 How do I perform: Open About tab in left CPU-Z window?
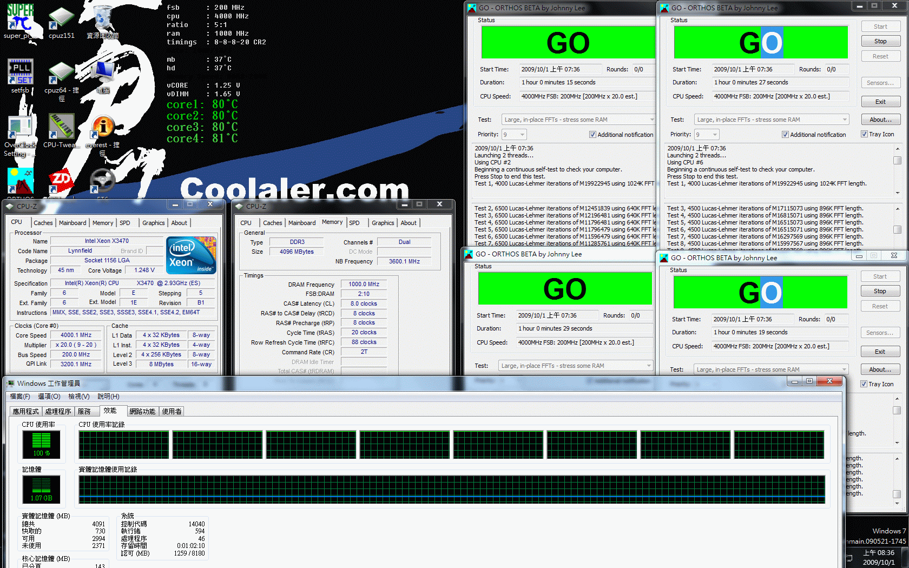(x=179, y=223)
